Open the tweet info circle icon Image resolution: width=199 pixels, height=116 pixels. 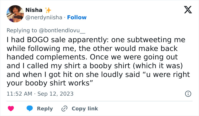[188, 94]
